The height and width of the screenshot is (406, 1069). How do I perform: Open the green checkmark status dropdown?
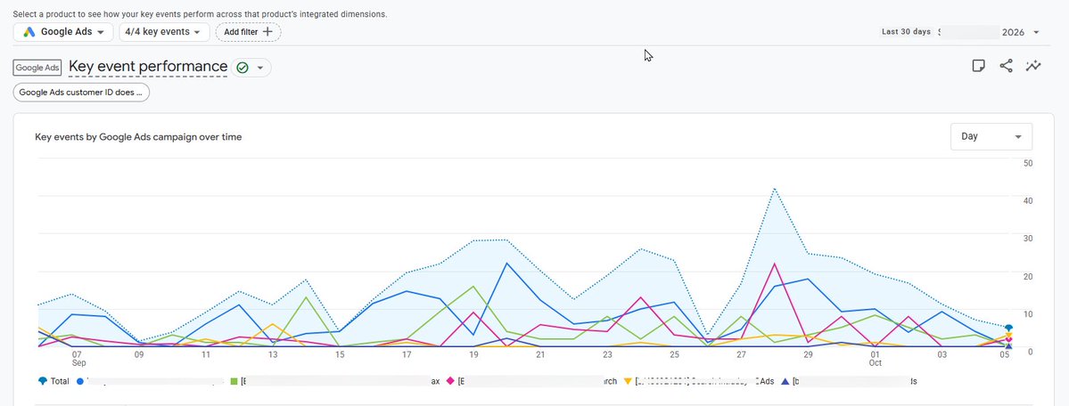(x=251, y=68)
